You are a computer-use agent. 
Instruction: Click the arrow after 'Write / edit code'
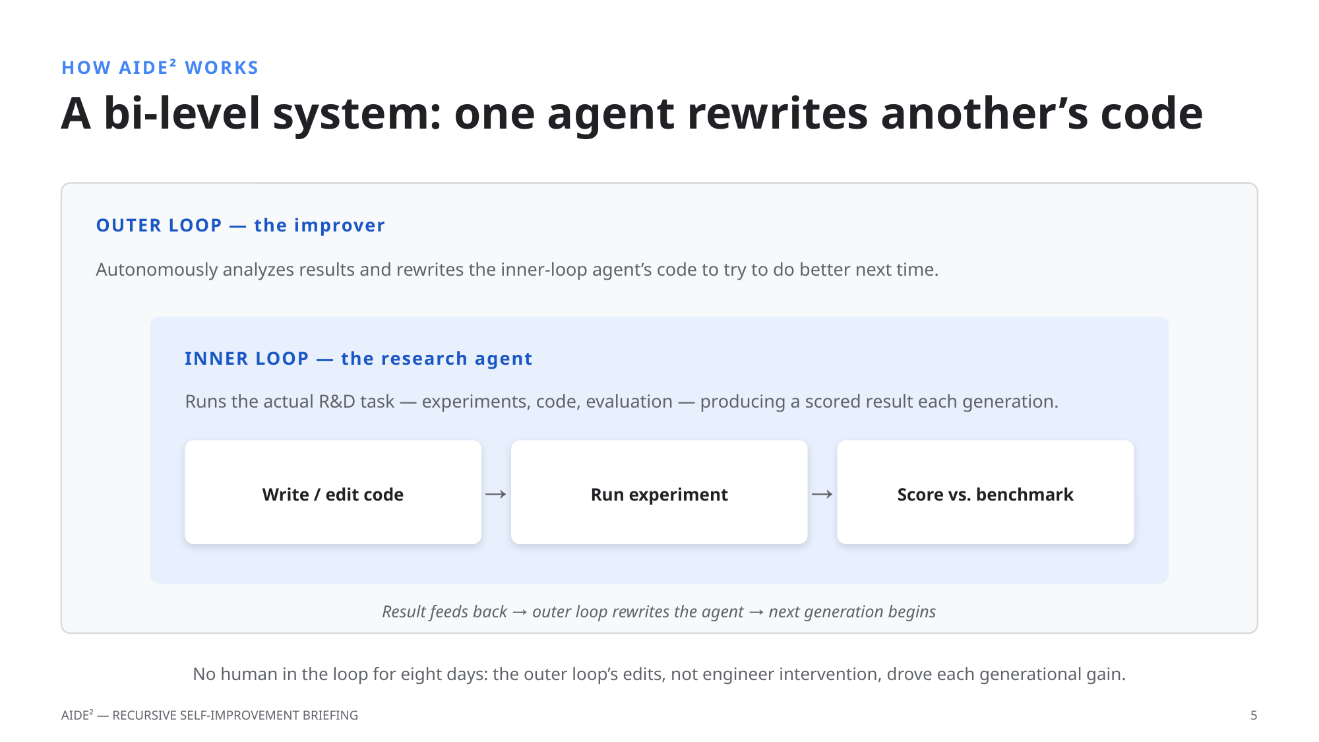coord(496,494)
